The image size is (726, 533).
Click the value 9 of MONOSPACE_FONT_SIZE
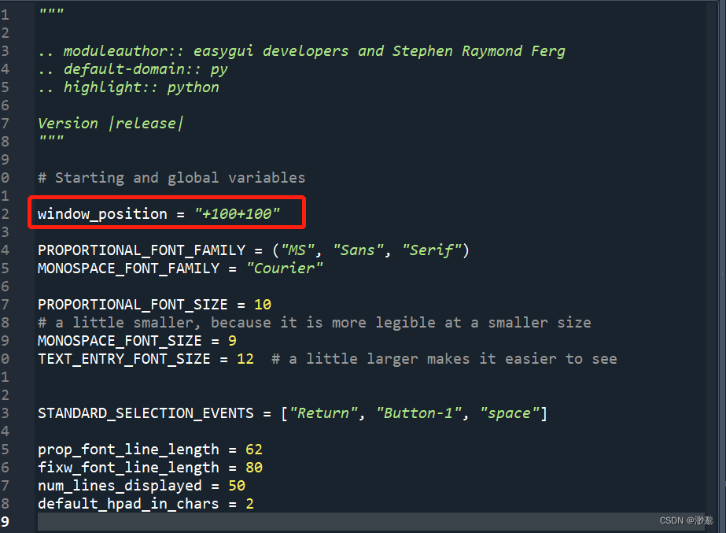[233, 341]
